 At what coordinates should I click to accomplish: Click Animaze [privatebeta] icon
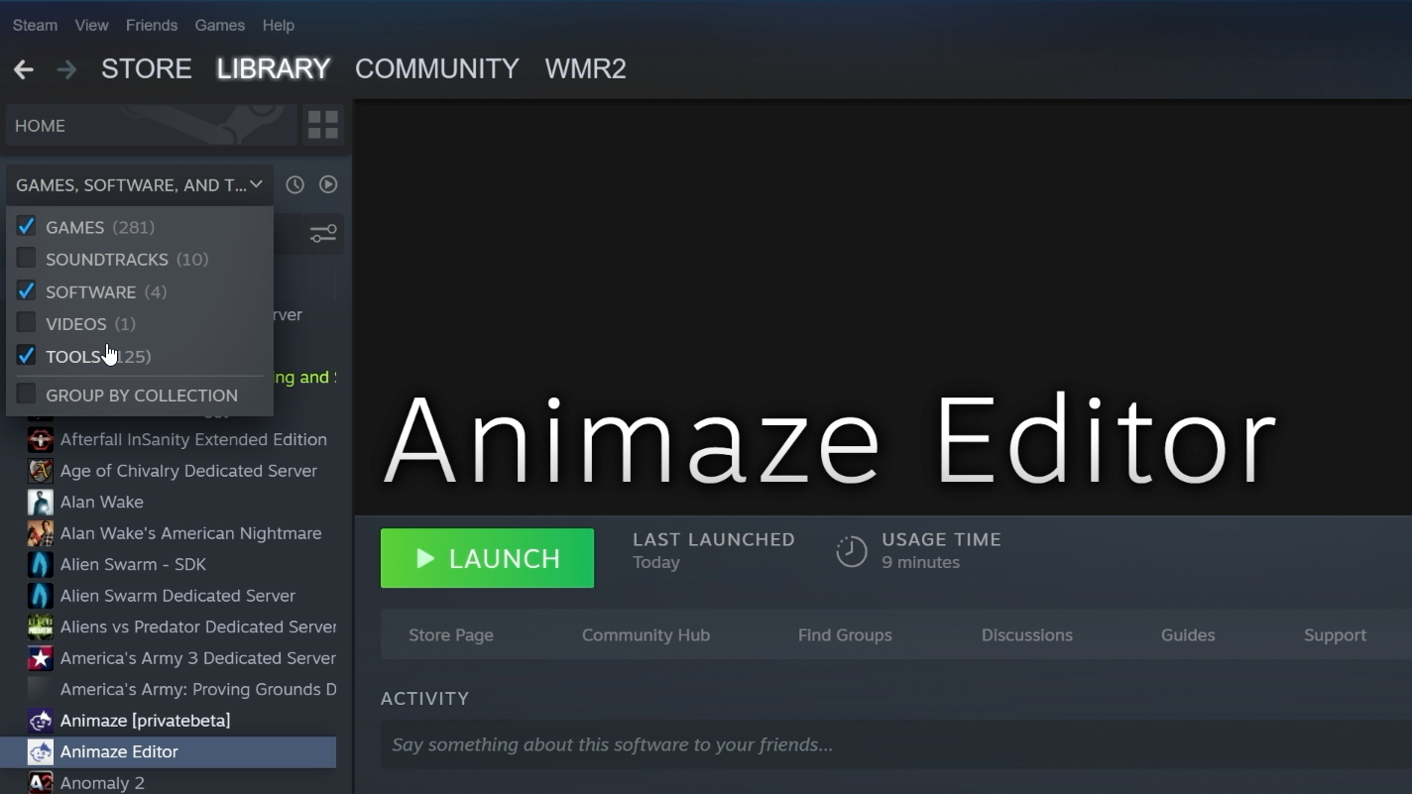coord(41,721)
